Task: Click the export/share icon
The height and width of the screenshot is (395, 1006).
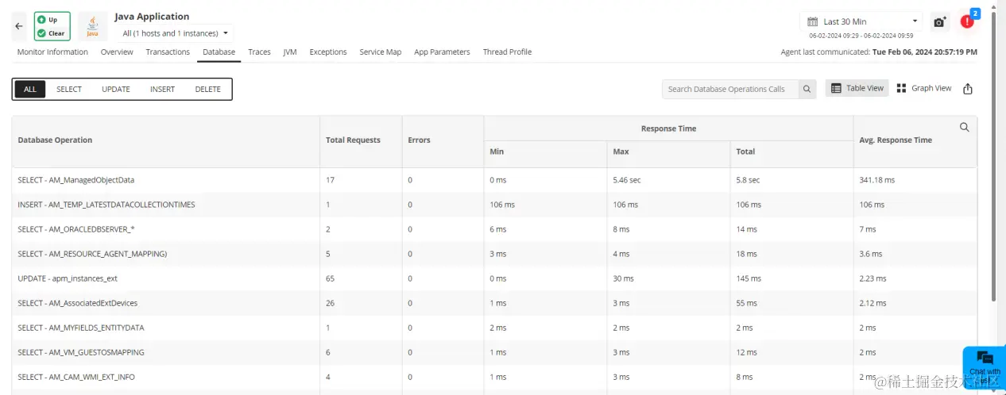Action: click(968, 89)
